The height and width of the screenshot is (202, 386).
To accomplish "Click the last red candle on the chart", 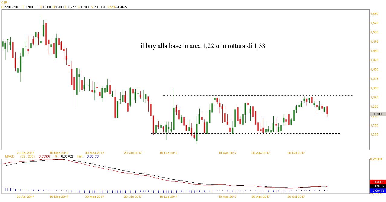I will pyautogui.click(x=327, y=110).
